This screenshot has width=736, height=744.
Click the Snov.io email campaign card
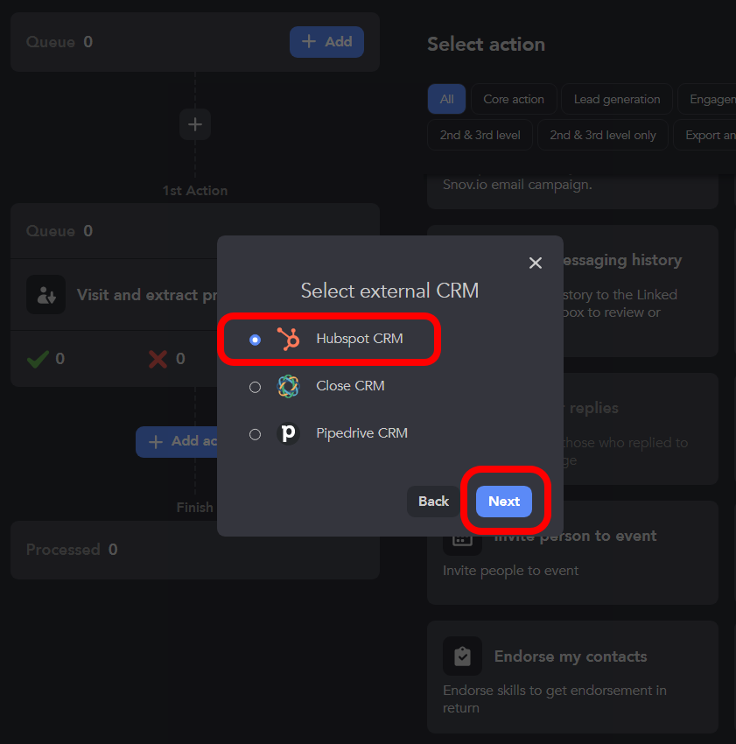click(x=572, y=191)
